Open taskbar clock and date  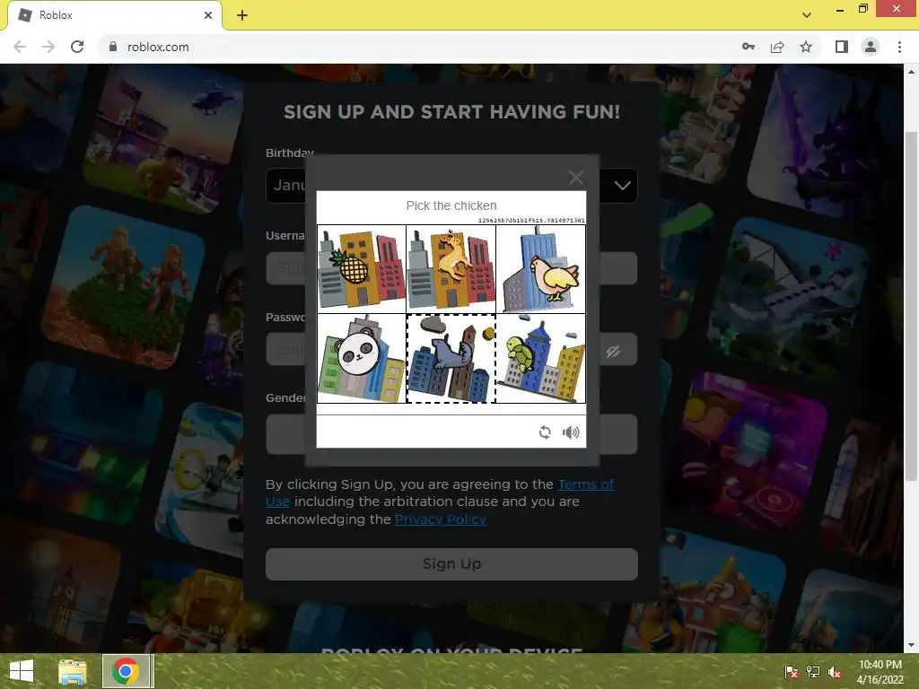[880, 672]
